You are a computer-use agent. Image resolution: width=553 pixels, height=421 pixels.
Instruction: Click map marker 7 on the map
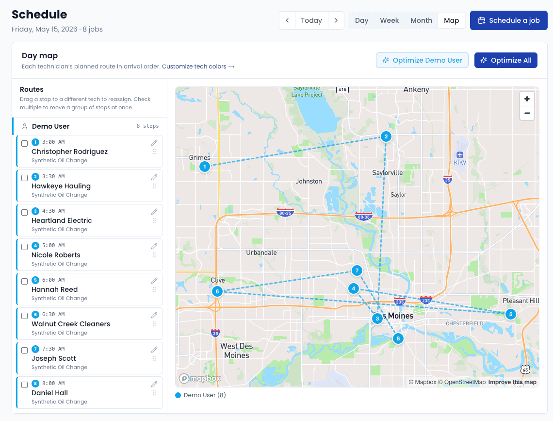coord(357,270)
